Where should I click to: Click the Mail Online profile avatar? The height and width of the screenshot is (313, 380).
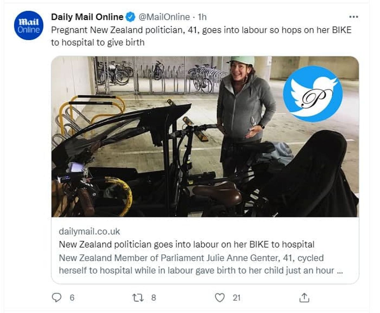coord(28,25)
